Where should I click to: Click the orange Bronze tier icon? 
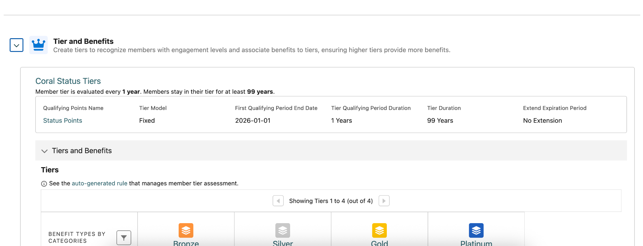[x=186, y=230]
